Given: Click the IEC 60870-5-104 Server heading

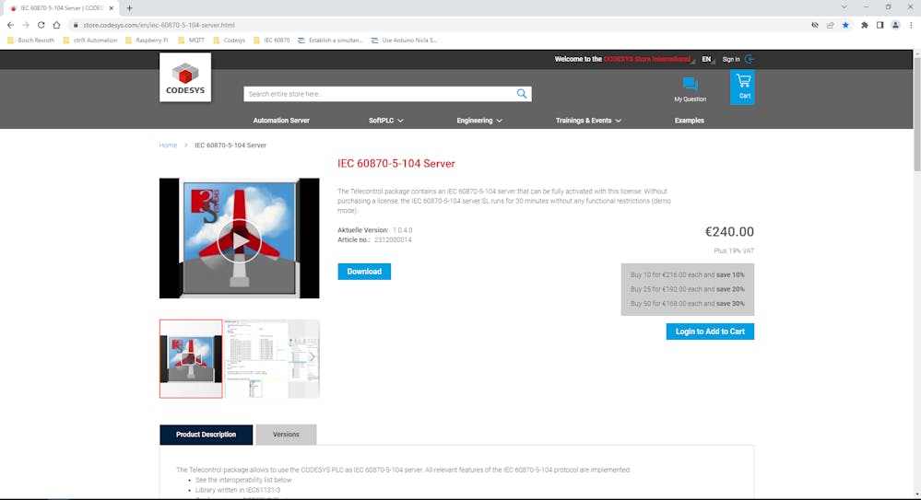Looking at the screenshot, I should pos(396,164).
